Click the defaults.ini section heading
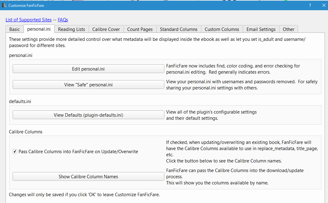This screenshot has height=203, width=328. pyautogui.click(x=20, y=101)
